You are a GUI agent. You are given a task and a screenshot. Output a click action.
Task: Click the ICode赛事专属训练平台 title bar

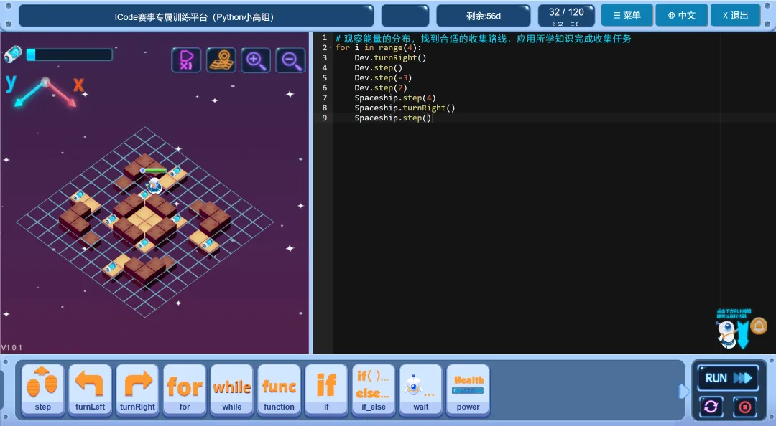[196, 16]
